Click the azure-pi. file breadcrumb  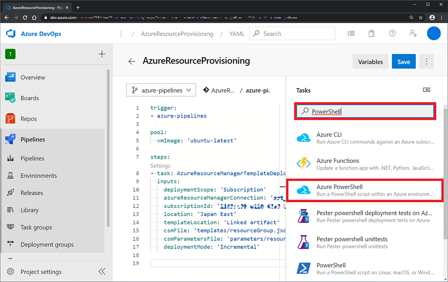pos(258,90)
